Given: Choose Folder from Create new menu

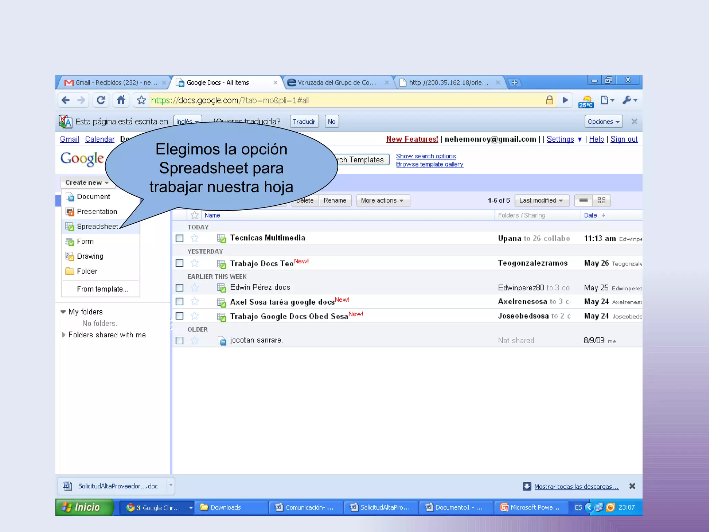Looking at the screenshot, I should click(x=100, y=271).
